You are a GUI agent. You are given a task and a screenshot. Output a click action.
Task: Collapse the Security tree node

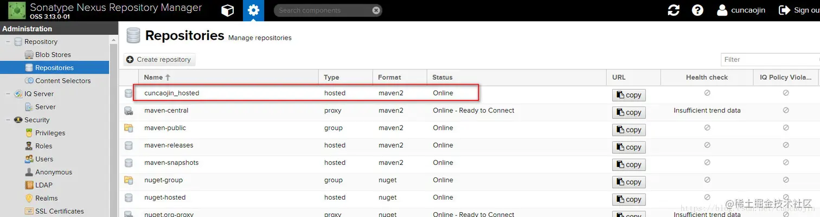point(8,120)
